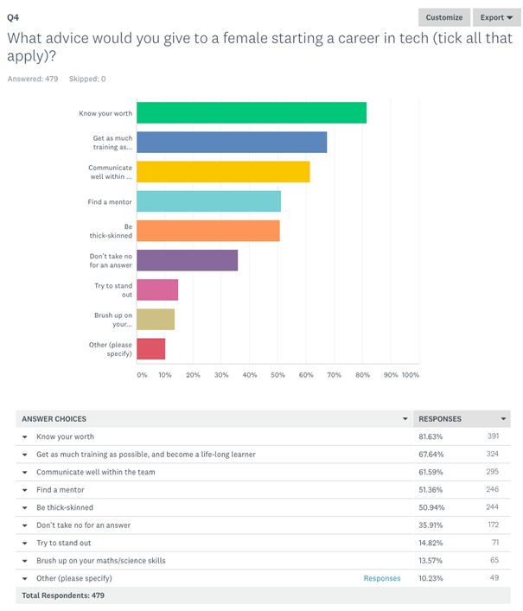
Task: Expand the Know your worth row arrow
Action: 25,436
